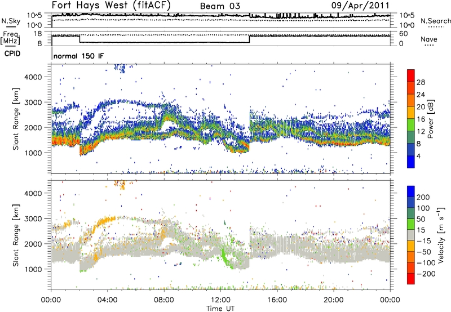
Task: Click the date '09/Apr/2011'
Action: pos(360,5)
